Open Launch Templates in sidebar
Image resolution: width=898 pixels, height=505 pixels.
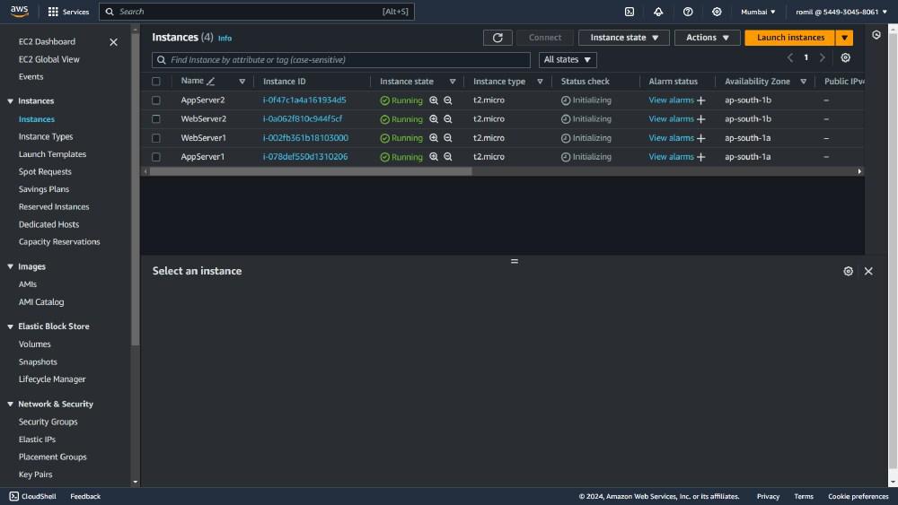tap(52, 154)
